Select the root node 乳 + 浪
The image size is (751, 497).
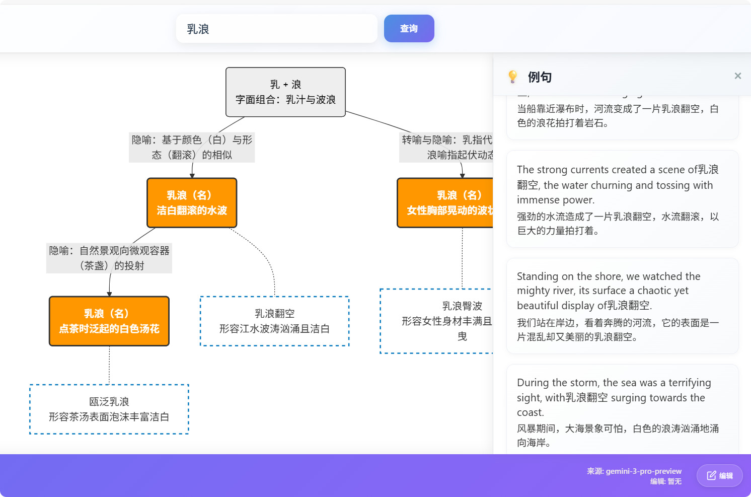pyautogui.click(x=285, y=92)
